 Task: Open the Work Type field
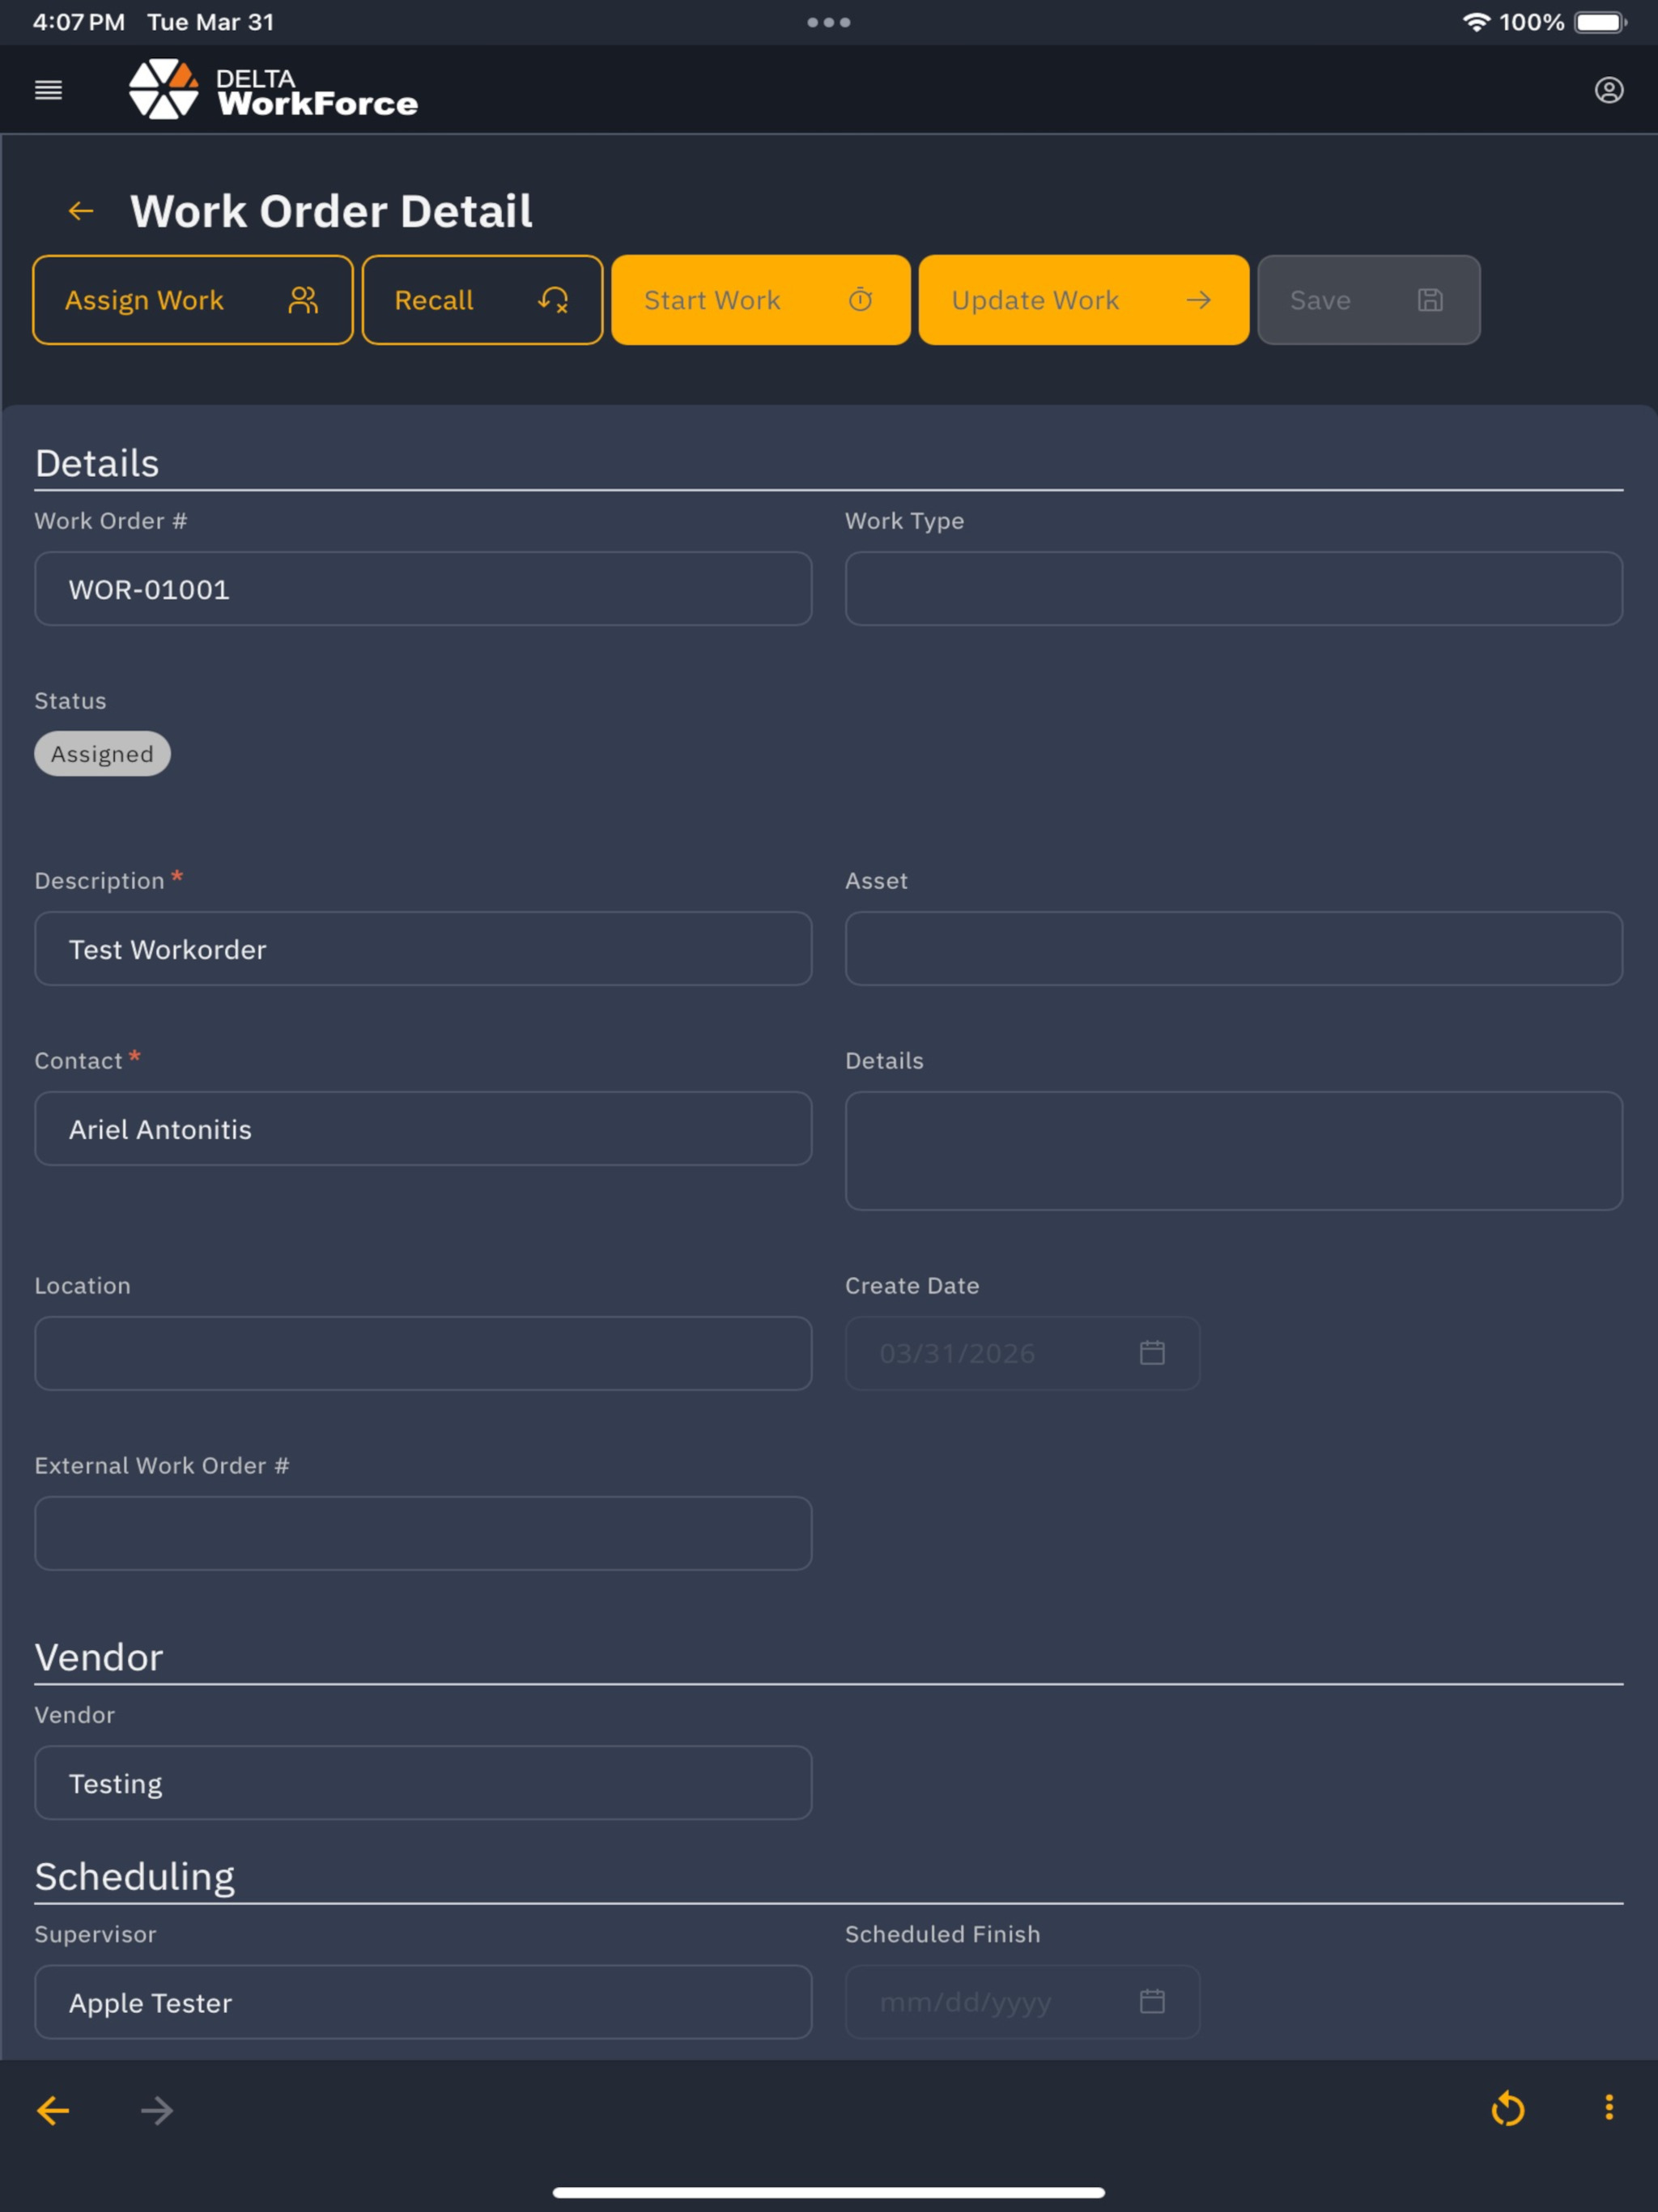1233,589
